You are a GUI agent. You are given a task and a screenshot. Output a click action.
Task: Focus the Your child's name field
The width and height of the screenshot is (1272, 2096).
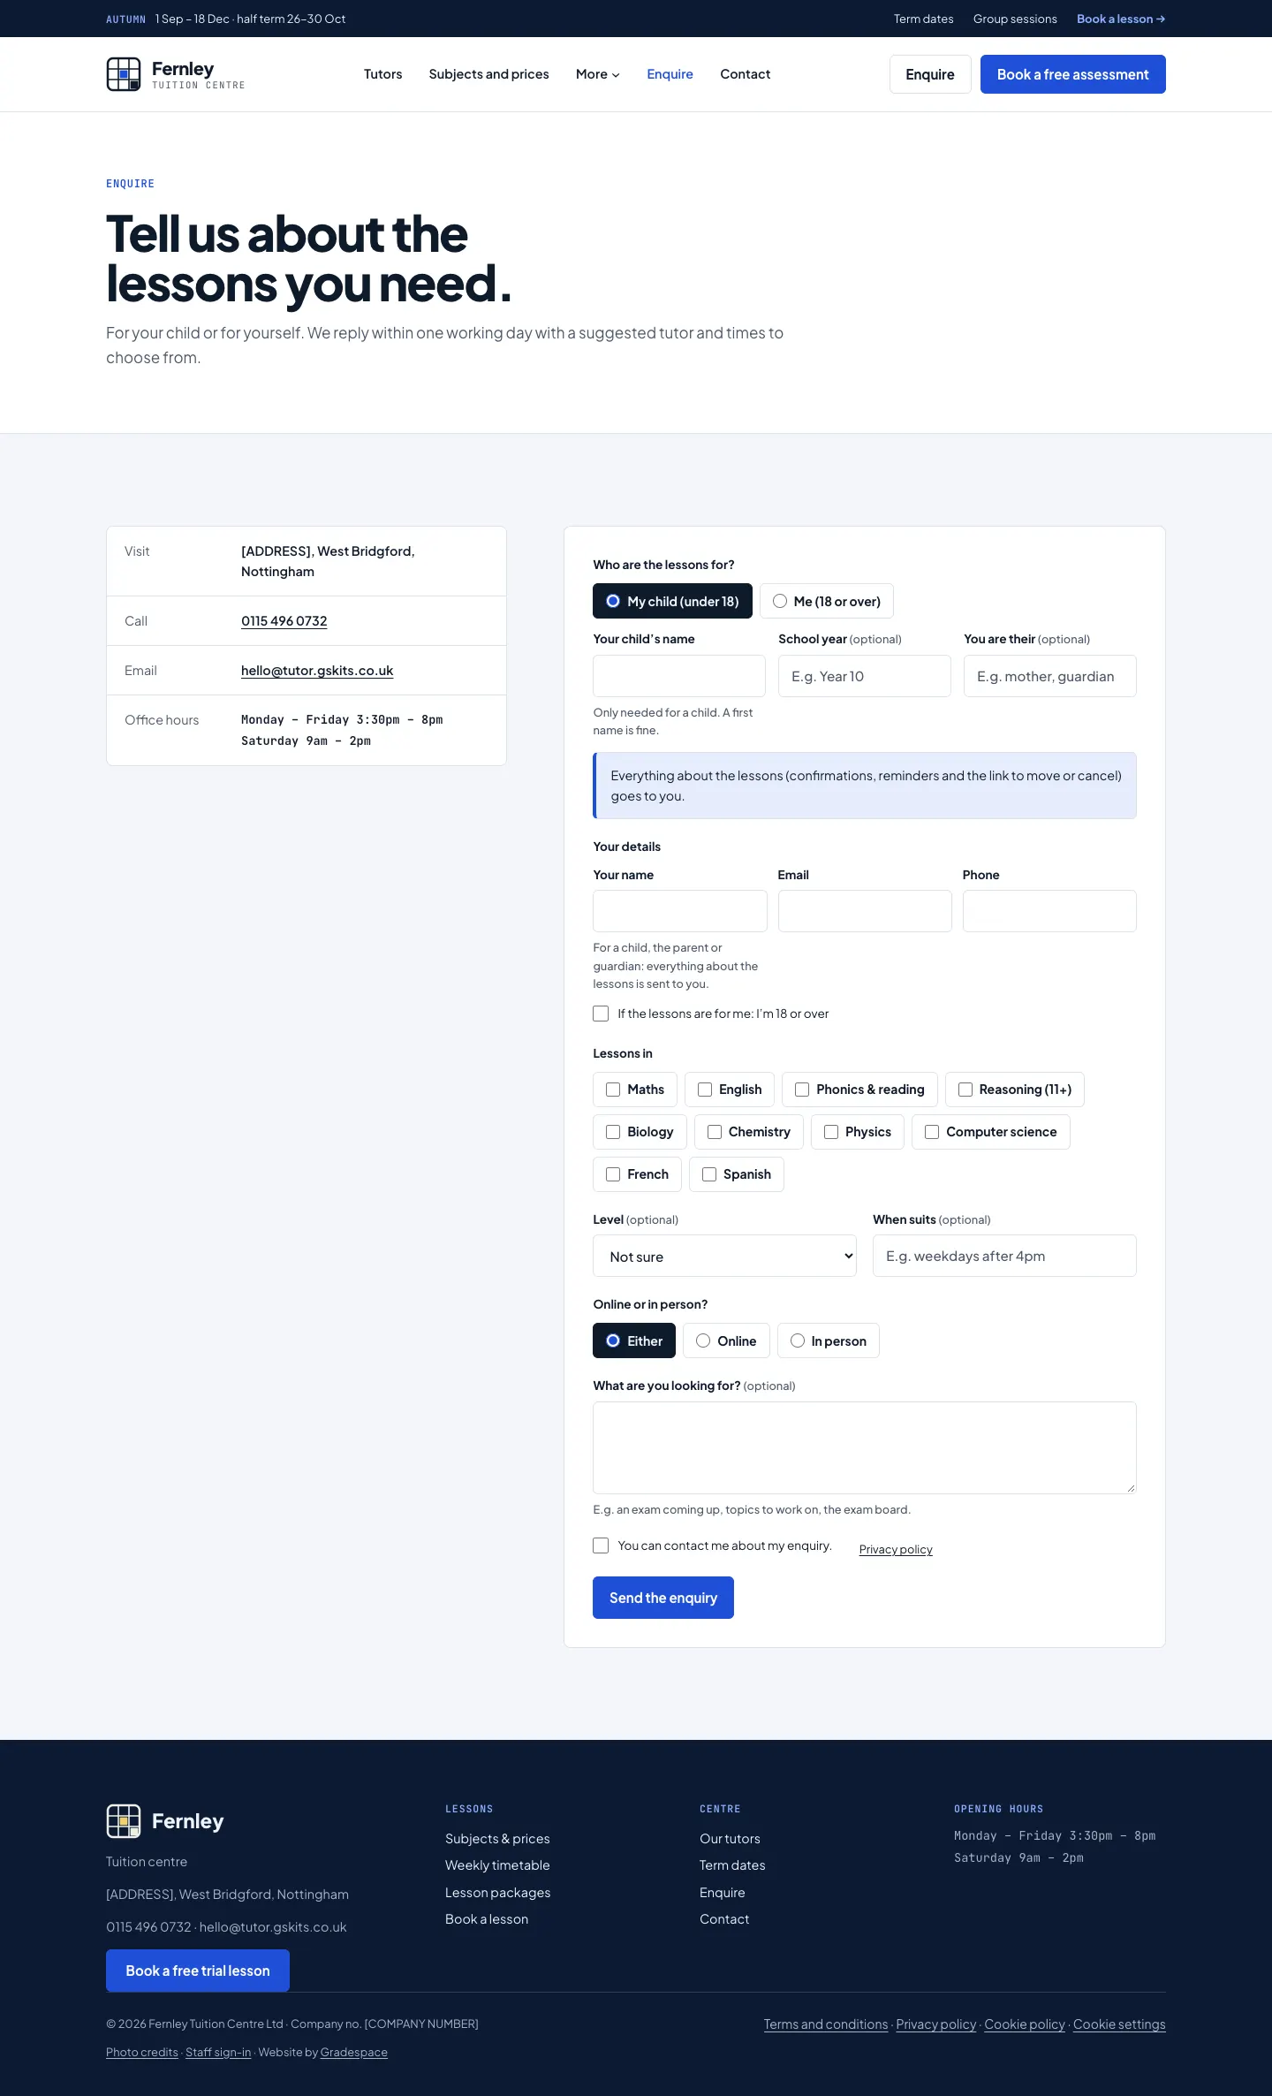[x=679, y=676]
